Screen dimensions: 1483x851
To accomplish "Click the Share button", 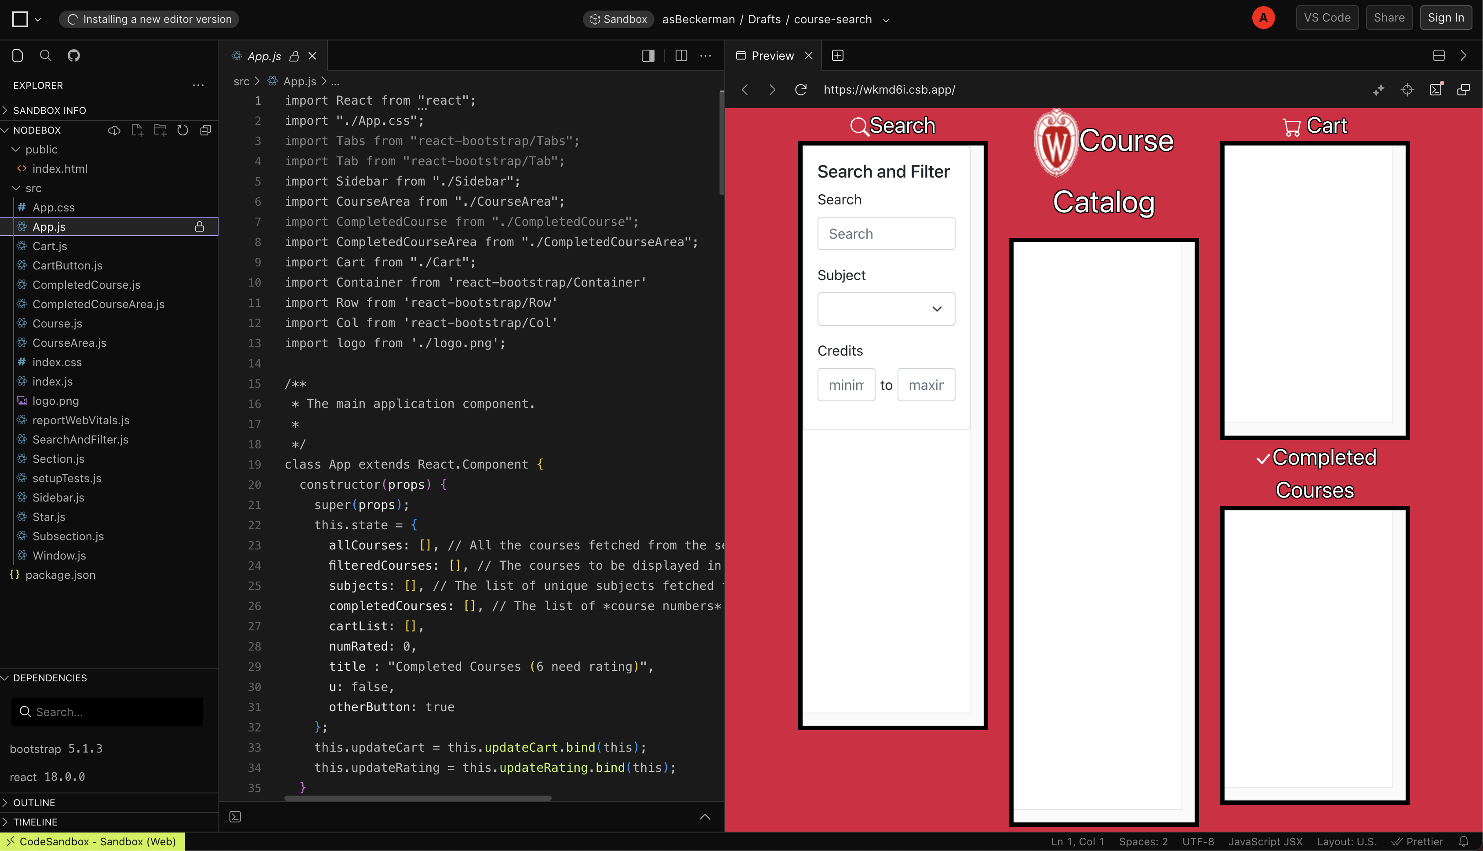I will pyautogui.click(x=1388, y=18).
